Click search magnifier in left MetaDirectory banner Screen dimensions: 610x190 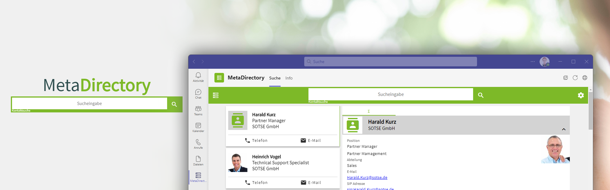[x=174, y=104]
